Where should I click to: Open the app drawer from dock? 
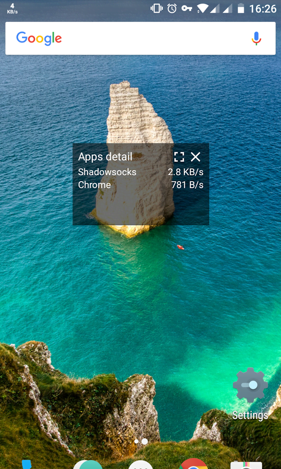click(x=140, y=464)
